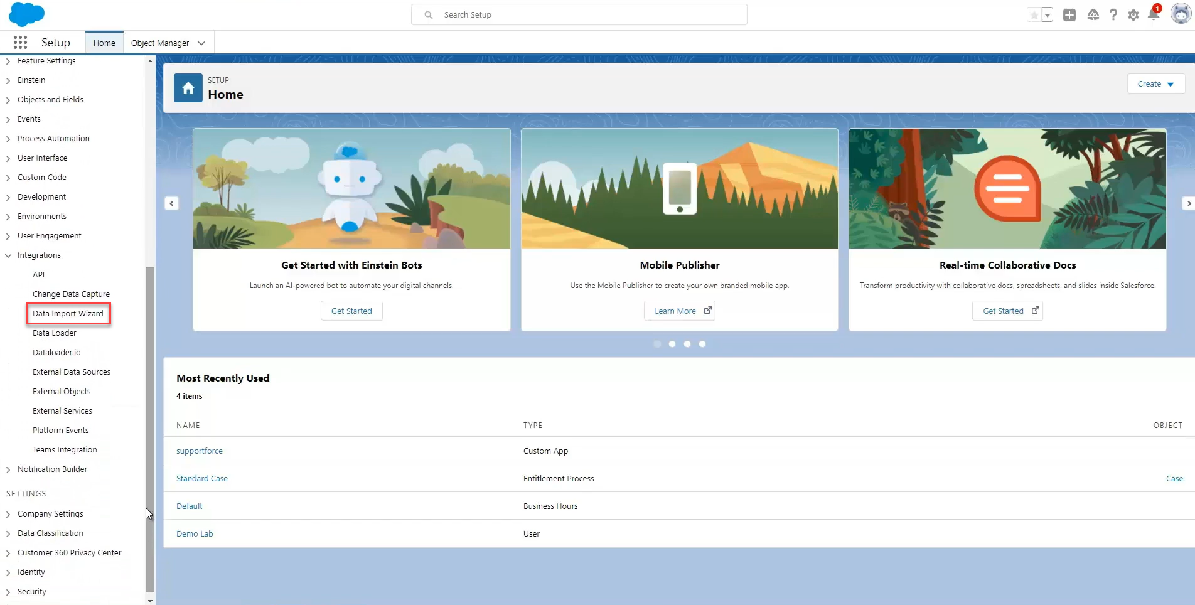The height and width of the screenshot is (605, 1195).
Task: Select the fourth carousel indicator dot
Action: [702, 344]
